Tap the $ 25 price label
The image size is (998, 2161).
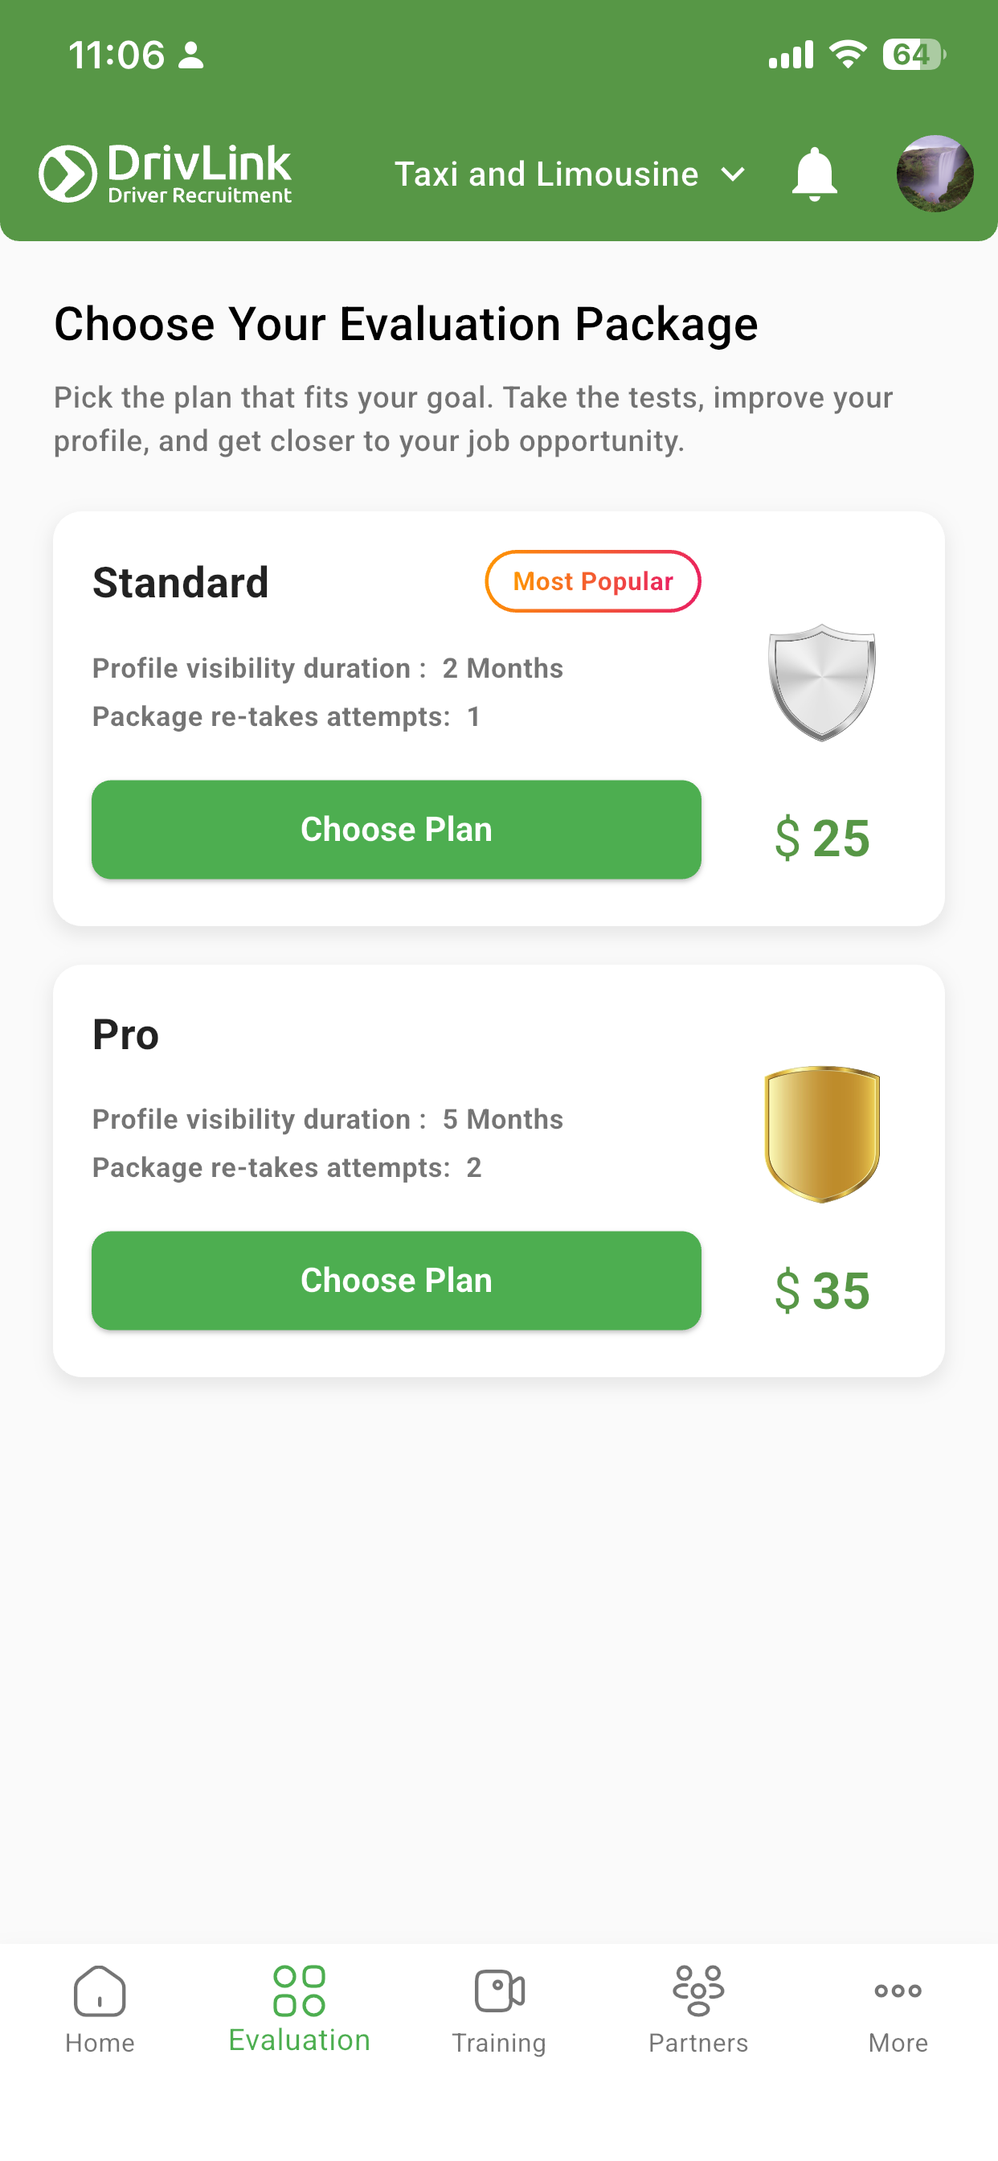point(823,838)
